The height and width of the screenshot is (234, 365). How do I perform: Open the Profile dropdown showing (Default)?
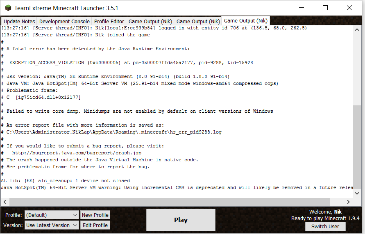pos(52,215)
